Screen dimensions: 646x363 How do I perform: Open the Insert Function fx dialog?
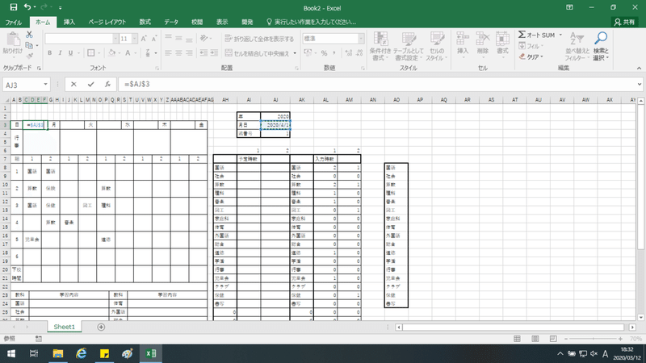(x=107, y=85)
